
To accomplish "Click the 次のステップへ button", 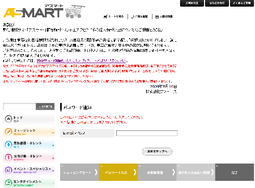I will [157, 151].
